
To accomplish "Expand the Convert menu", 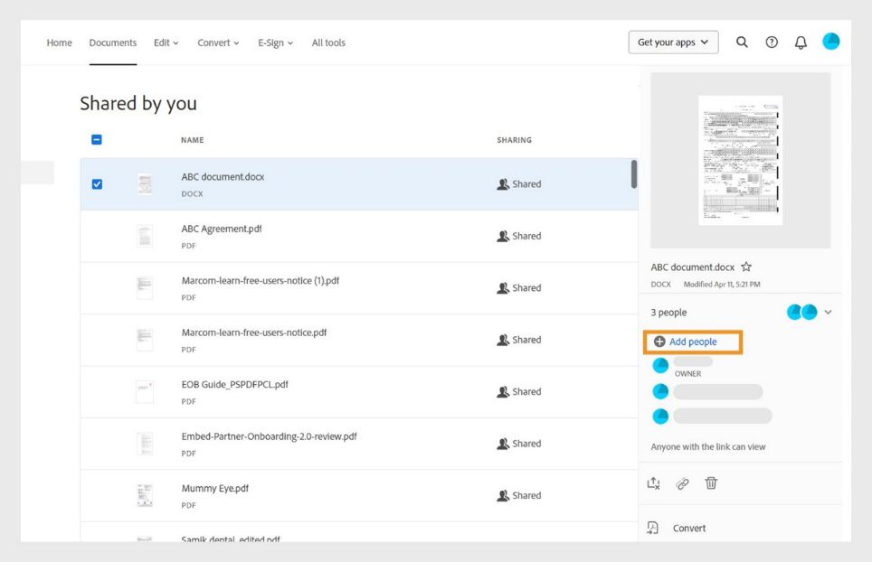I will pyautogui.click(x=218, y=42).
